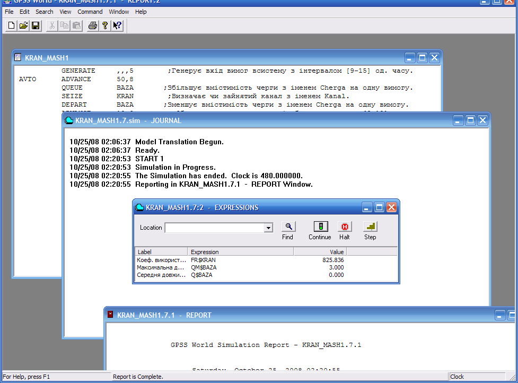Click the Open file toolbar icon

[23, 25]
